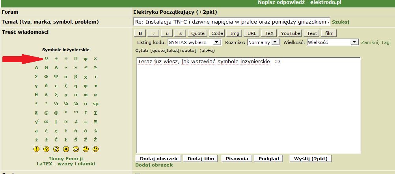Viewport: 395px width, 174px height.
Task: Insert the ≤ less-or-equal symbol
Action: click(x=86, y=68)
